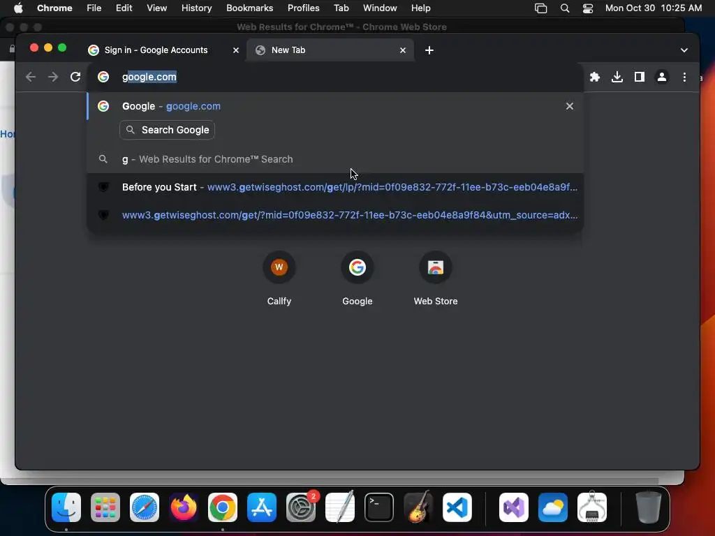Viewport: 715px width, 536px height.
Task: Open Terminal from the Dock
Action: click(x=379, y=507)
